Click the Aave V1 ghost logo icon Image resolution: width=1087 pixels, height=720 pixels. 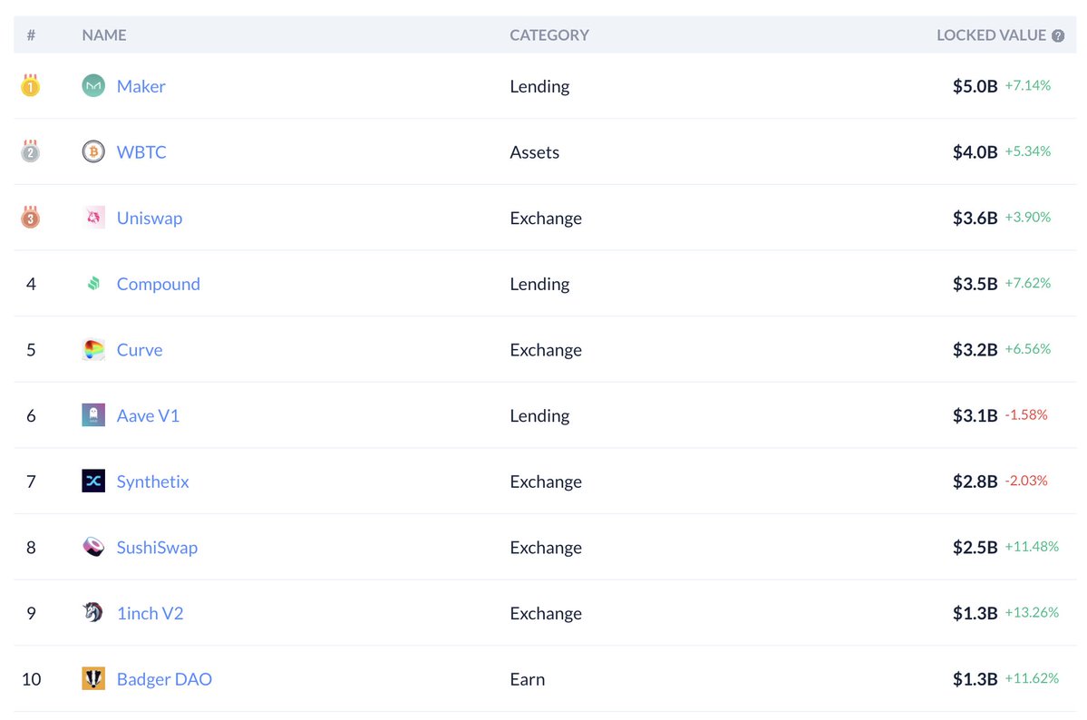pyautogui.click(x=93, y=414)
